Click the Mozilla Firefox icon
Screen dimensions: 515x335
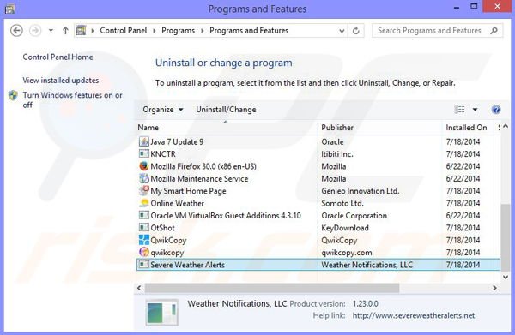point(144,166)
